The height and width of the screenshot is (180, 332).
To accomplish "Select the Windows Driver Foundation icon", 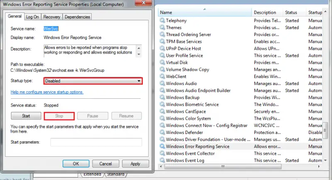I will pos(162,139).
